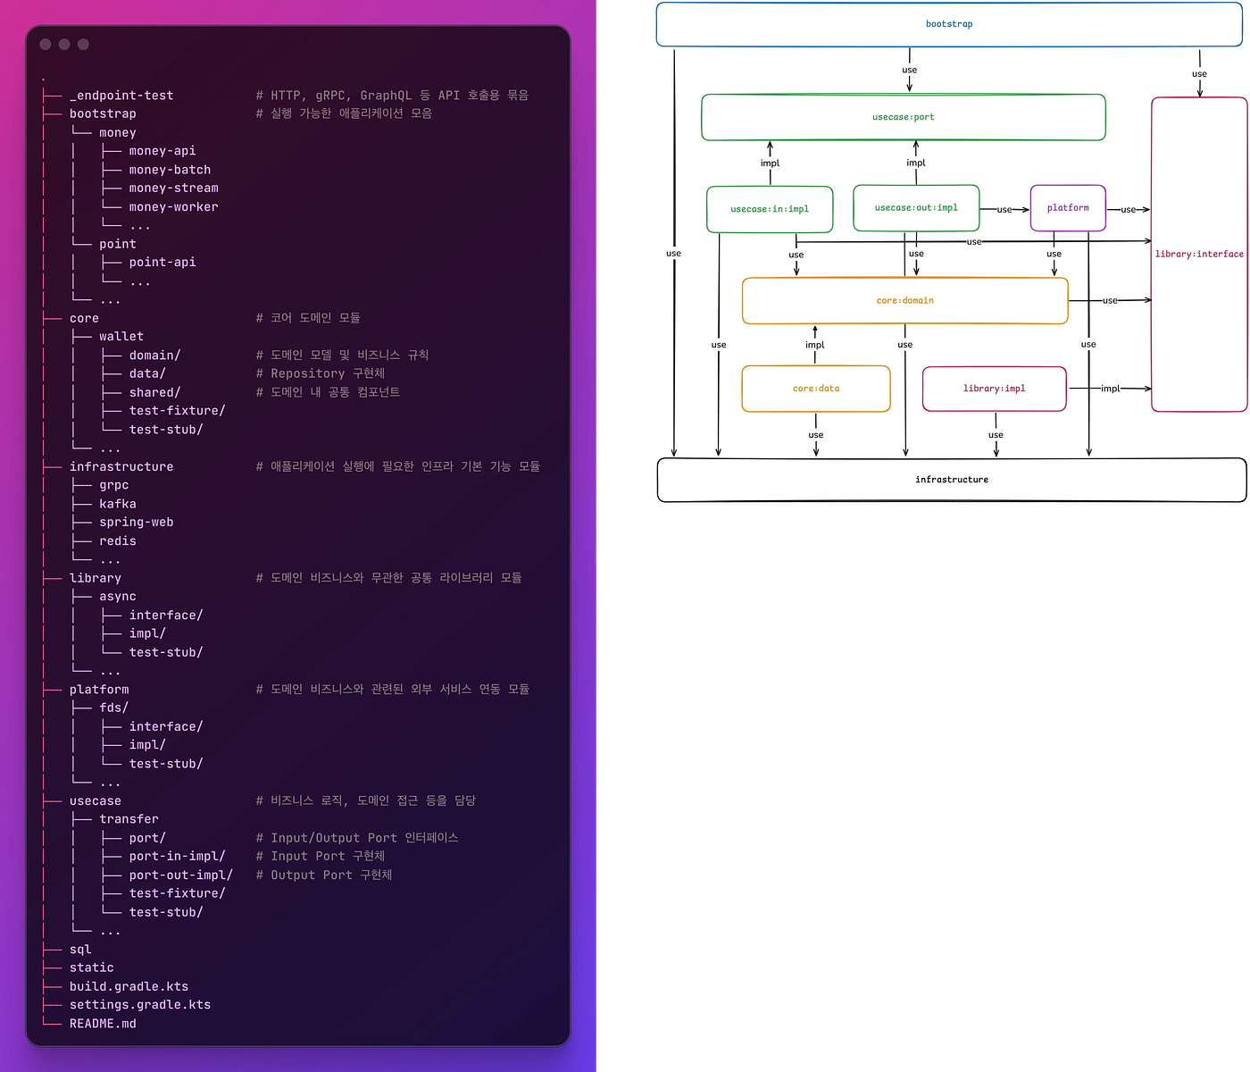Click the wallet folder entry
This screenshot has width=1250, height=1072.
[121, 337]
